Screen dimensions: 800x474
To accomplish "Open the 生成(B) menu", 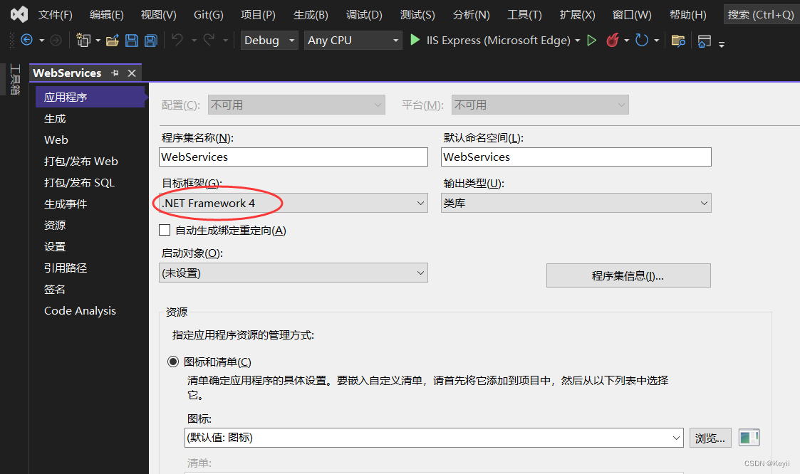I will [x=311, y=14].
